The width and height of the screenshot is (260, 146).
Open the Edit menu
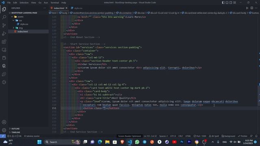point(15,3)
